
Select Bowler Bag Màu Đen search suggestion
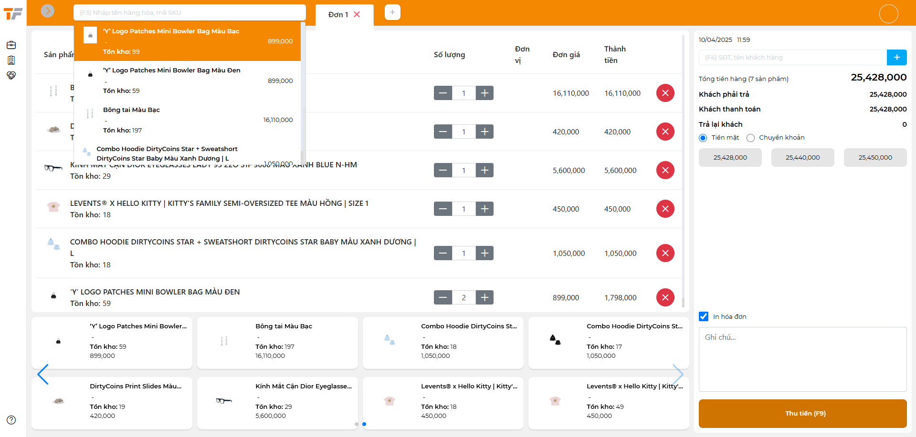[x=188, y=81]
